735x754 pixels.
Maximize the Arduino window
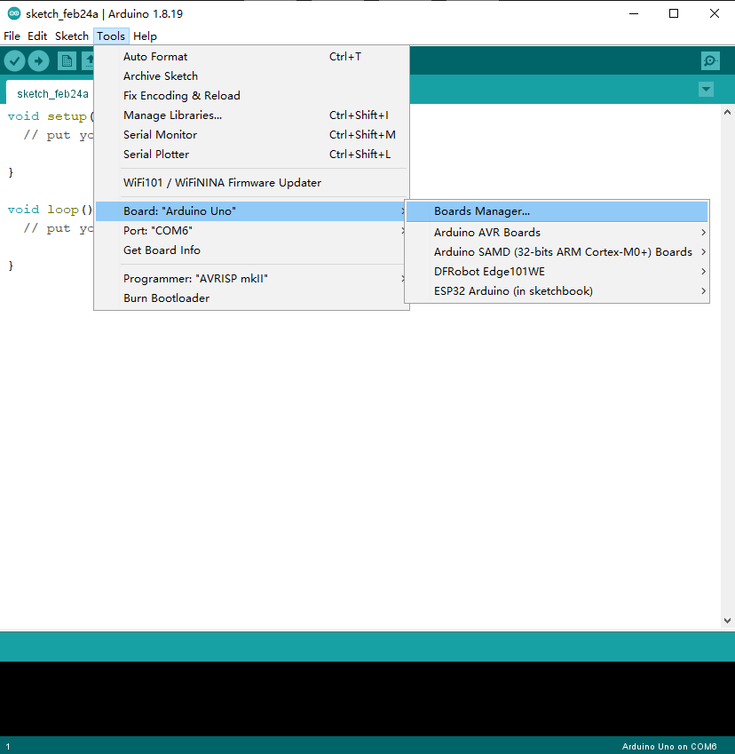pos(674,13)
